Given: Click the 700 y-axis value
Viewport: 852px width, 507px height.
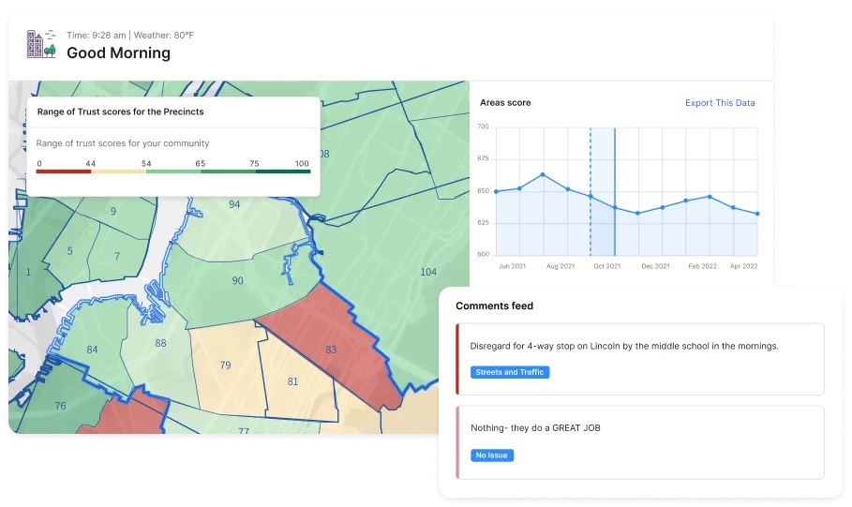Looking at the screenshot, I should click(483, 127).
